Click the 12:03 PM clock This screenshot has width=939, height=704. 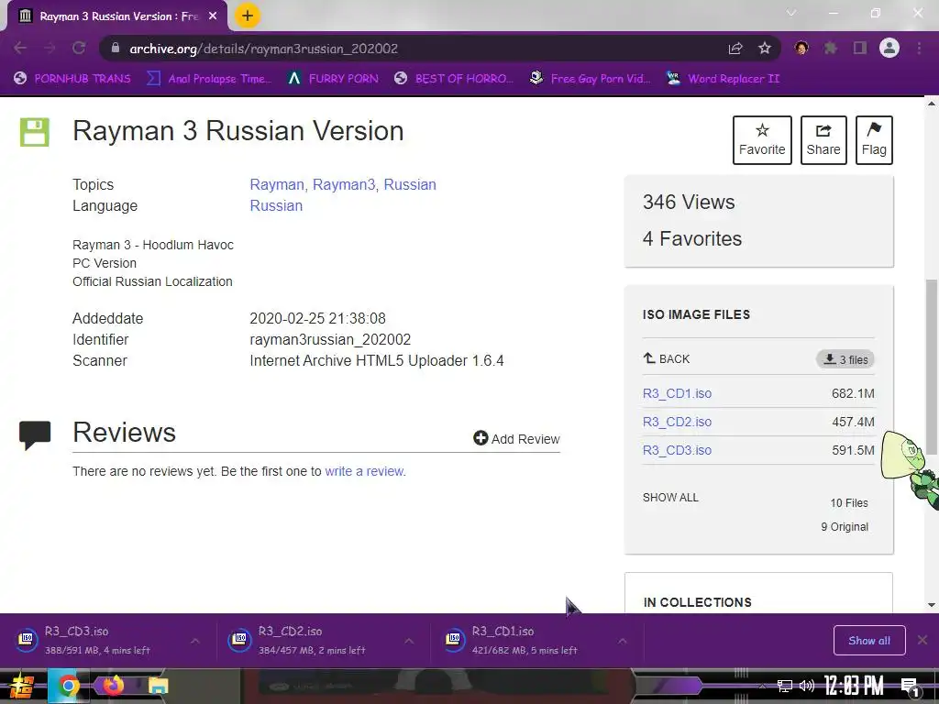click(x=854, y=686)
